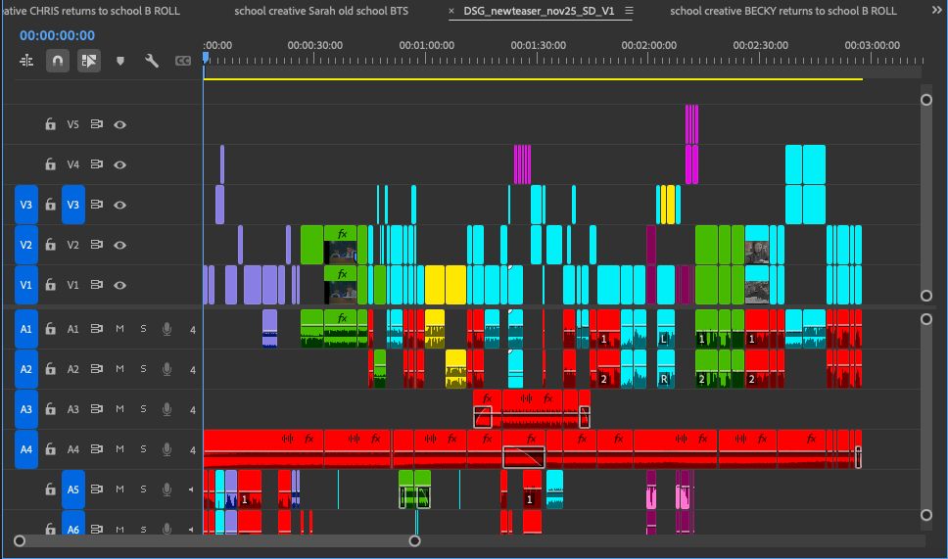Mute track A1 with M button

[x=119, y=329]
